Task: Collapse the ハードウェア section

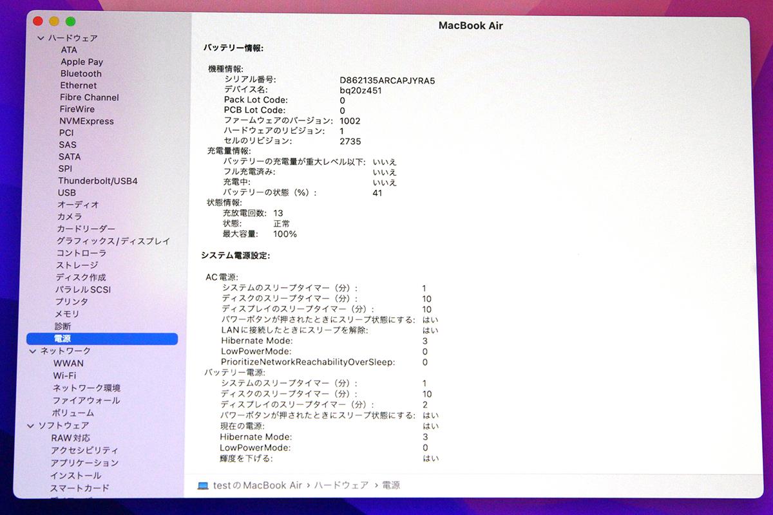Action: pyautogui.click(x=41, y=38)
